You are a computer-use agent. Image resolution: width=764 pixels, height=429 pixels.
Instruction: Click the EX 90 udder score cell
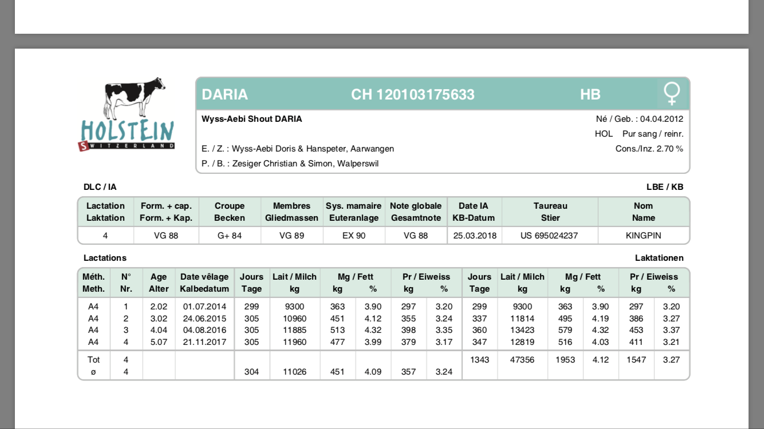pos(353,235)
